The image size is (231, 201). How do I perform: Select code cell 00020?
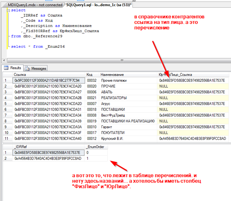[92, 86]
